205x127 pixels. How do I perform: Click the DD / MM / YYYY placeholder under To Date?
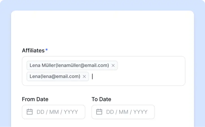click(127, 112)
